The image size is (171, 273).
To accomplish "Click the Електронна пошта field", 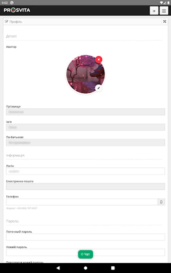I will 85,187.
